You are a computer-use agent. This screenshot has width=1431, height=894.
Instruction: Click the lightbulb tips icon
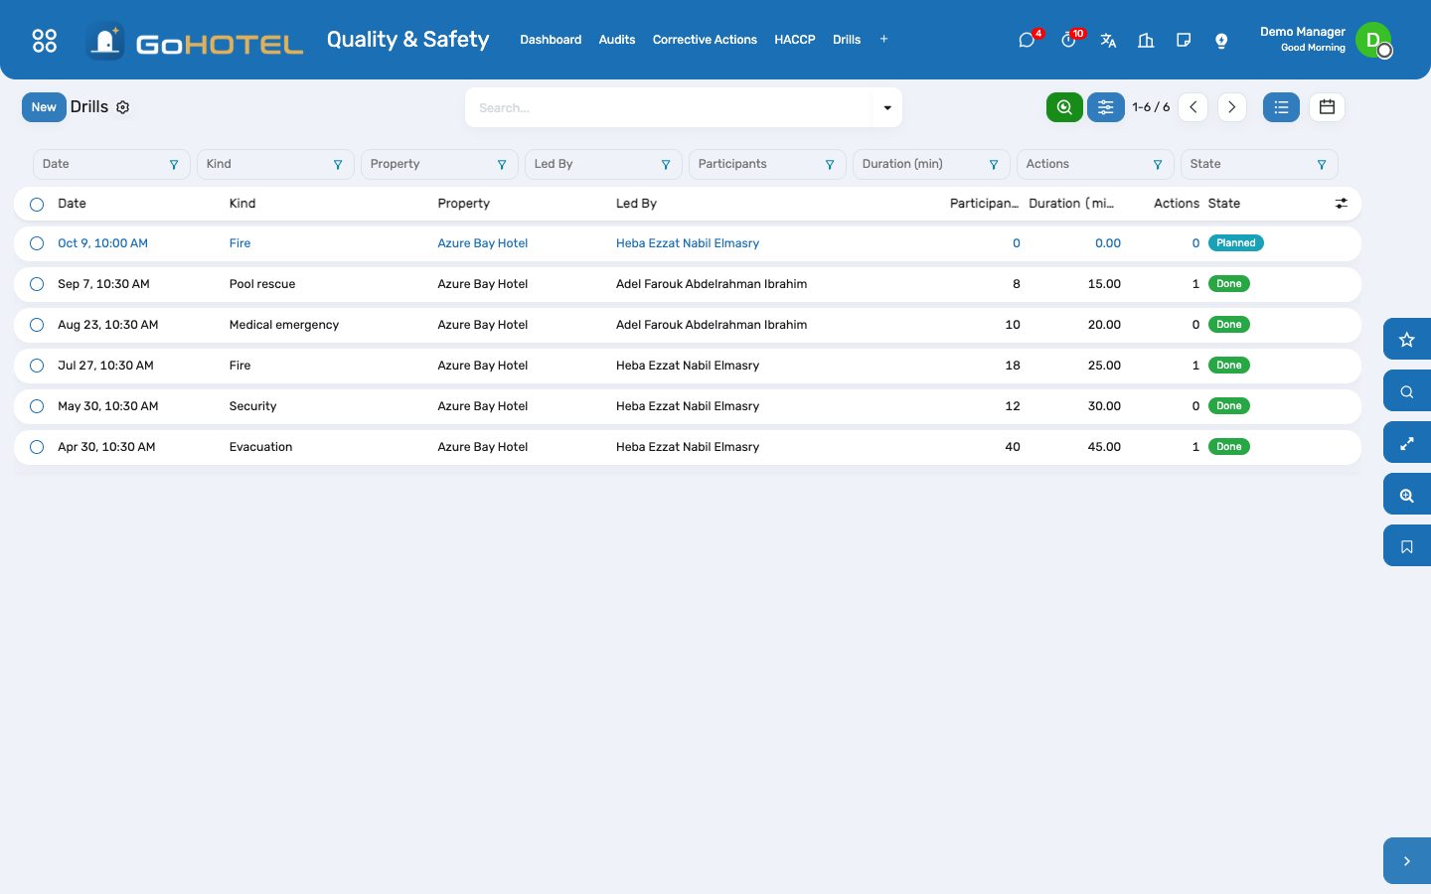[1221, 40]
